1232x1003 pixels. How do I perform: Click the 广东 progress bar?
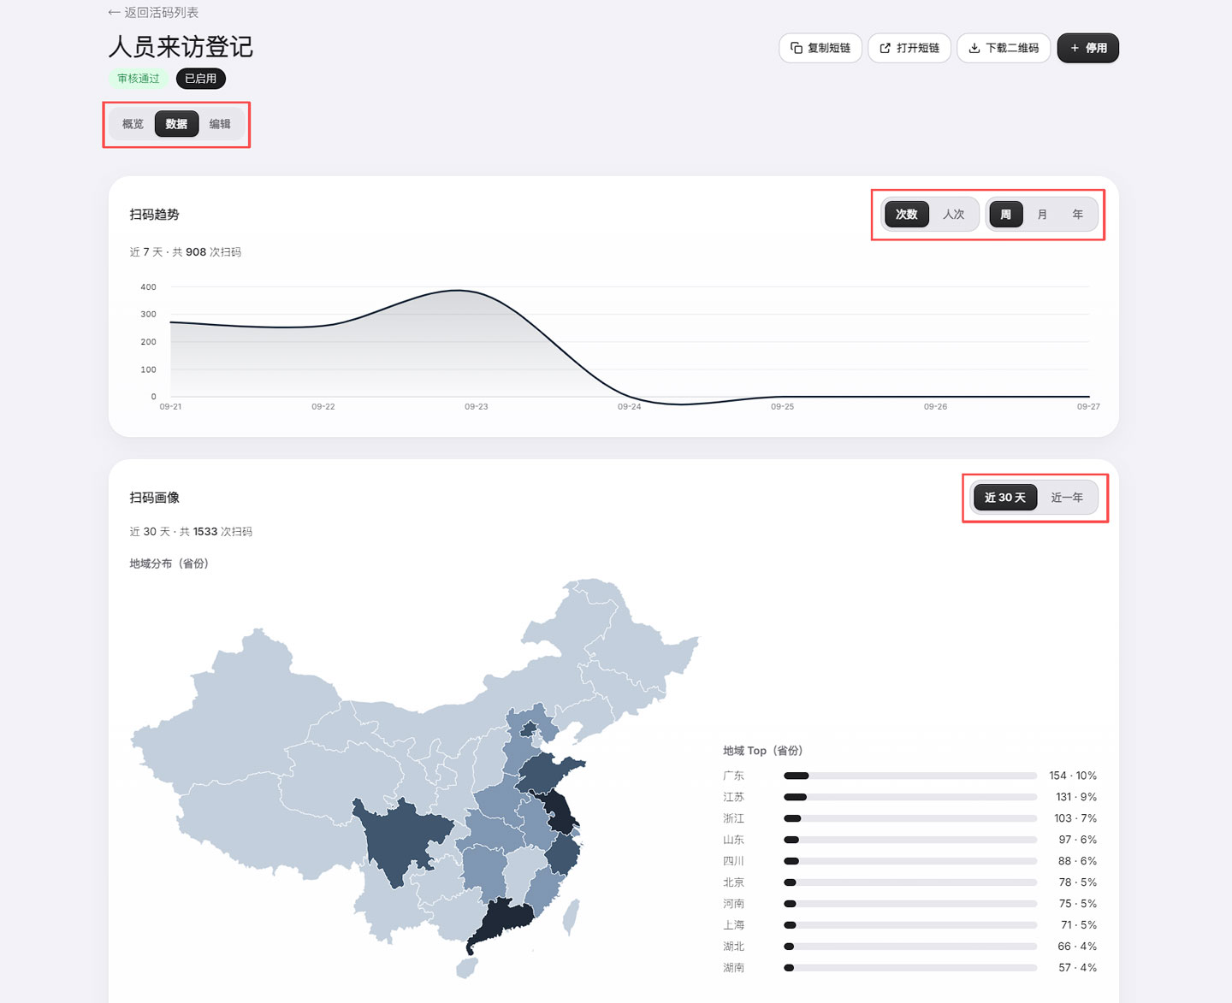coord(910,776)
